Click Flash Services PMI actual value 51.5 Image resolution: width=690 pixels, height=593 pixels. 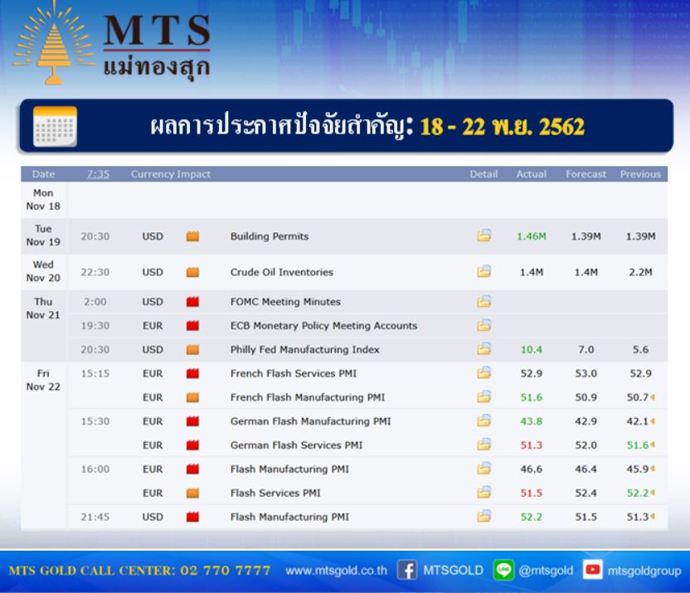click(532, 493)
